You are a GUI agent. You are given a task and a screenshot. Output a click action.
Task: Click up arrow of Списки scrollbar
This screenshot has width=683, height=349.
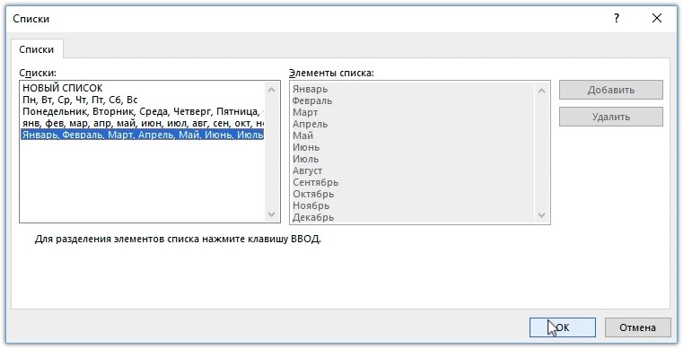click(x=271, y=90)
